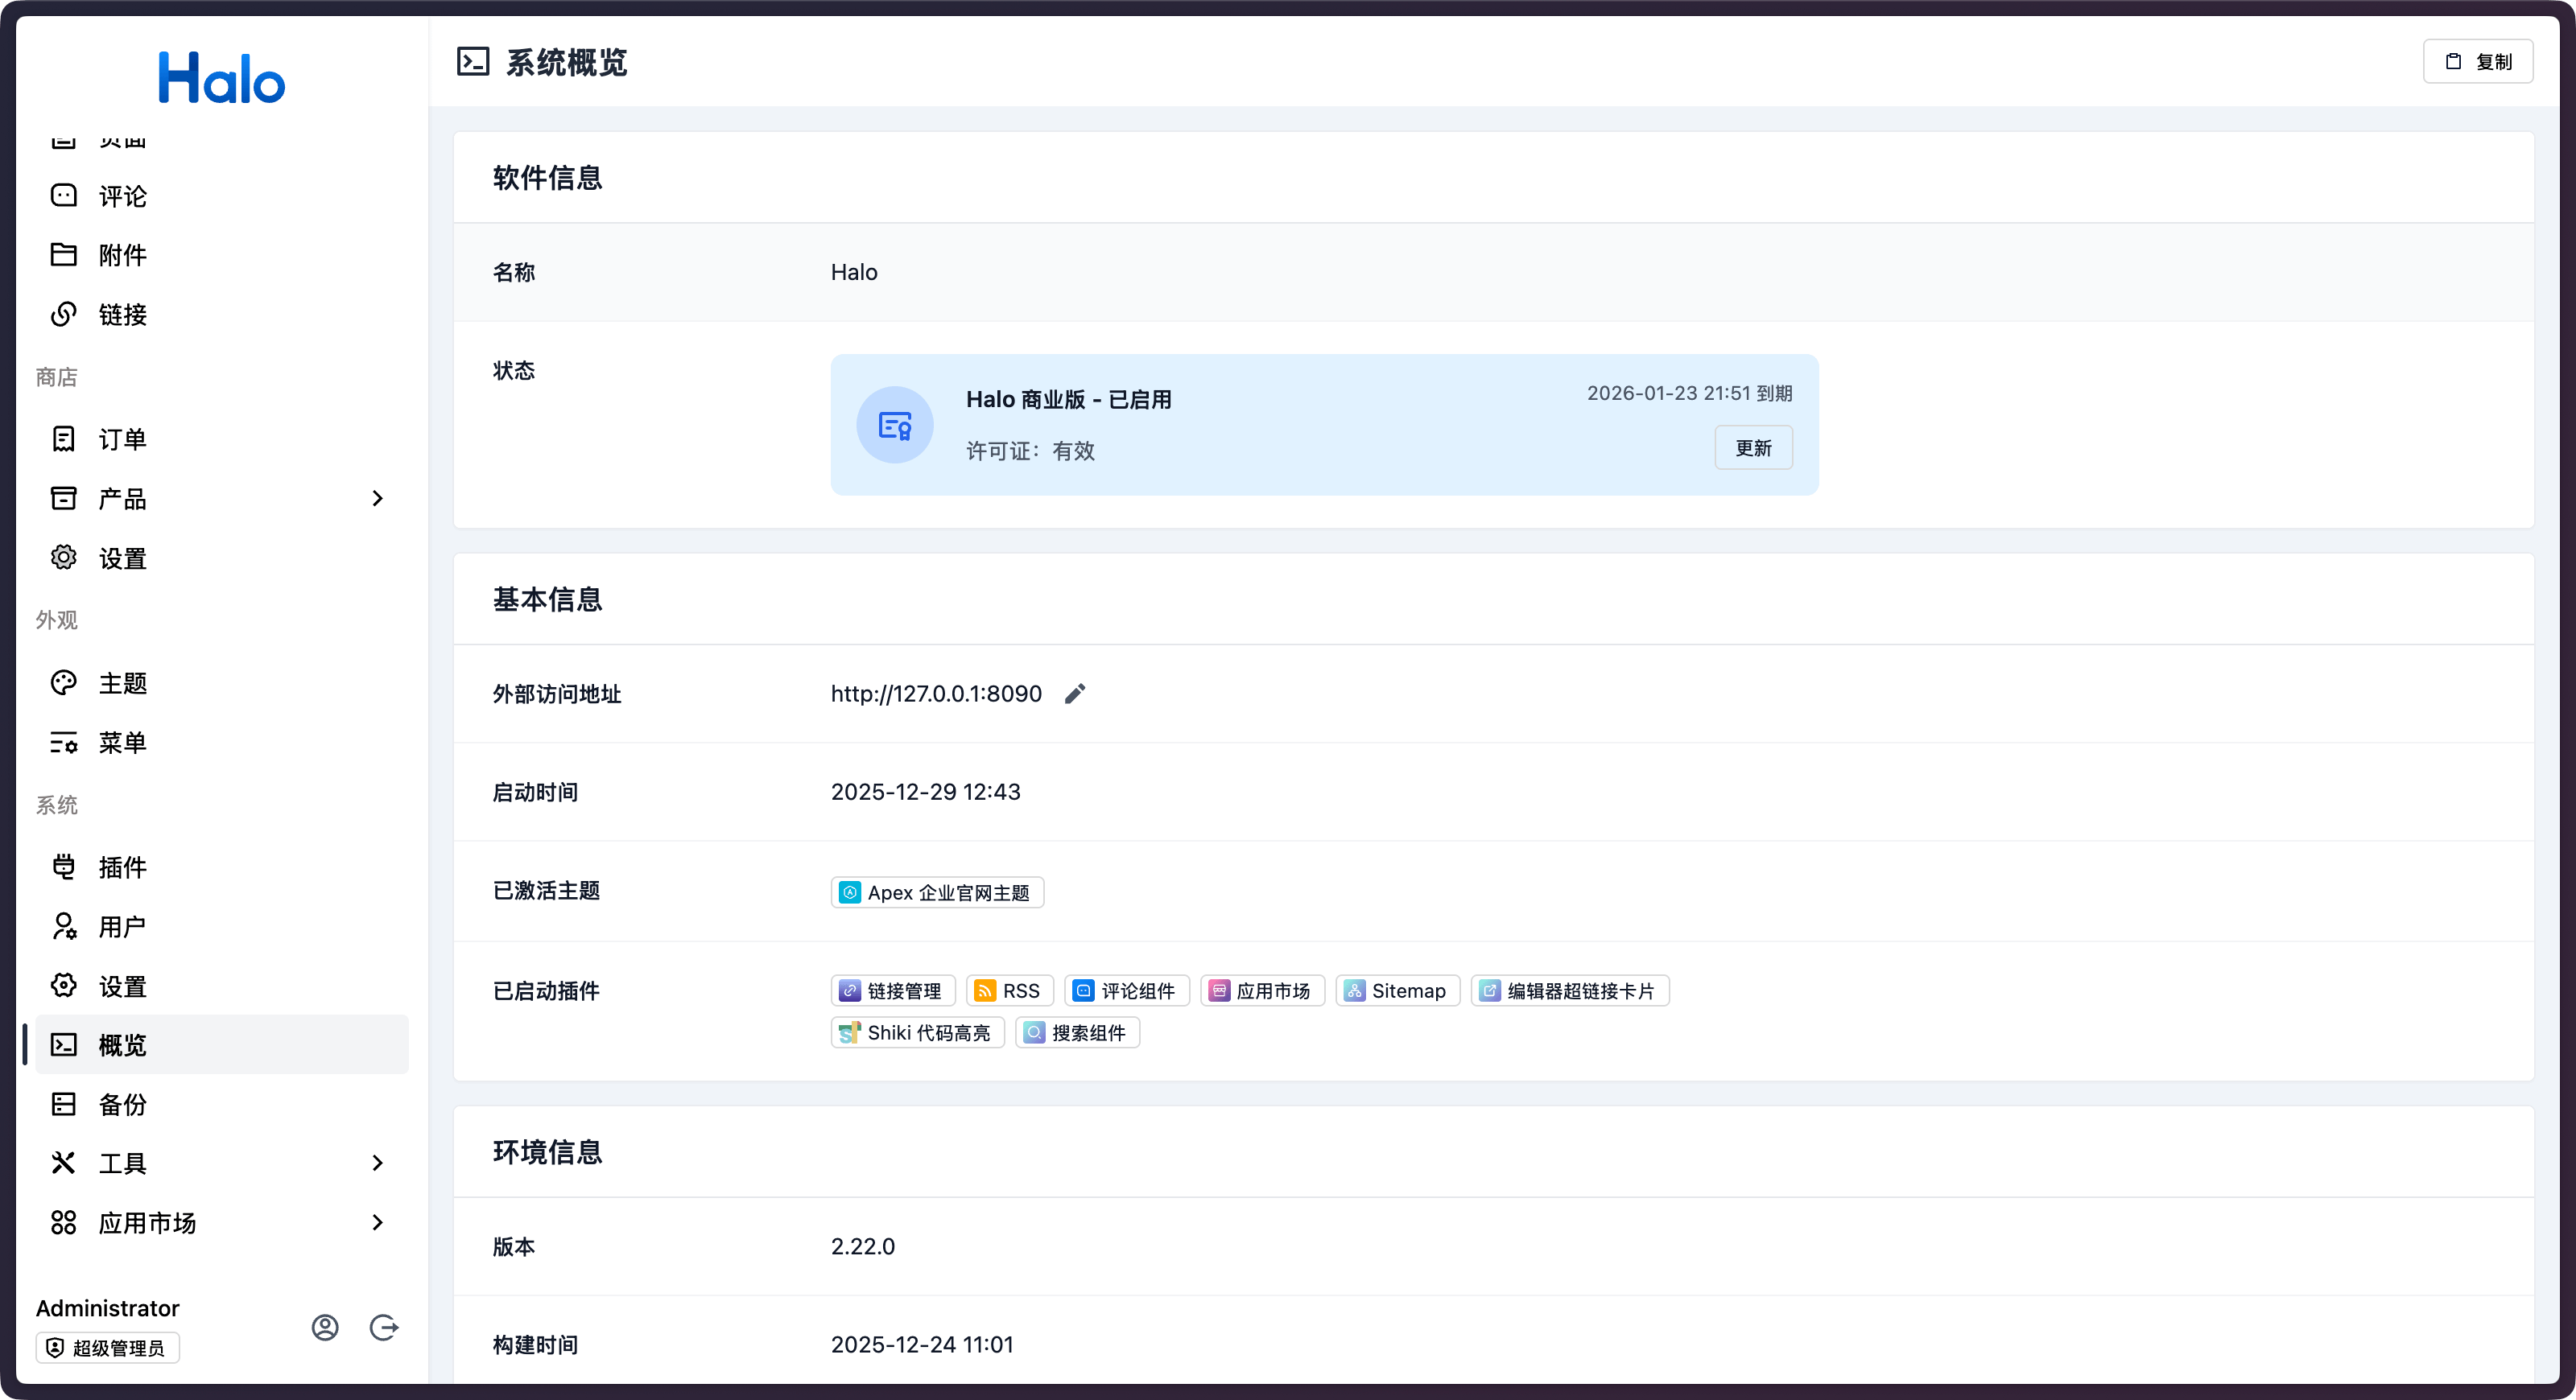Image resolution: width=2576 pixels, height=1400 pixels.
Task: Open the 备份 sidebar item
Action: 122,1104
